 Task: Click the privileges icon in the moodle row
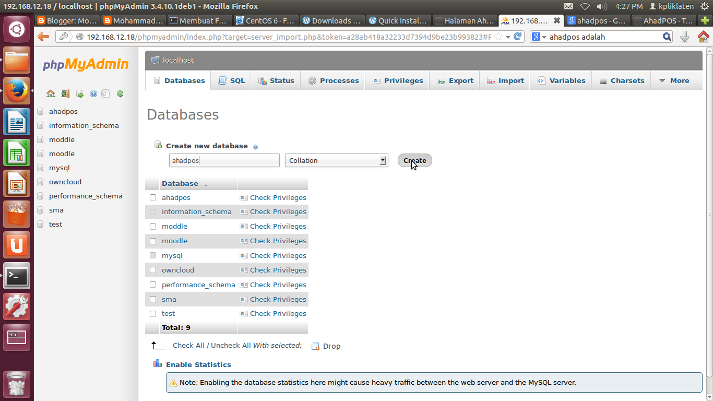(243, 241)
